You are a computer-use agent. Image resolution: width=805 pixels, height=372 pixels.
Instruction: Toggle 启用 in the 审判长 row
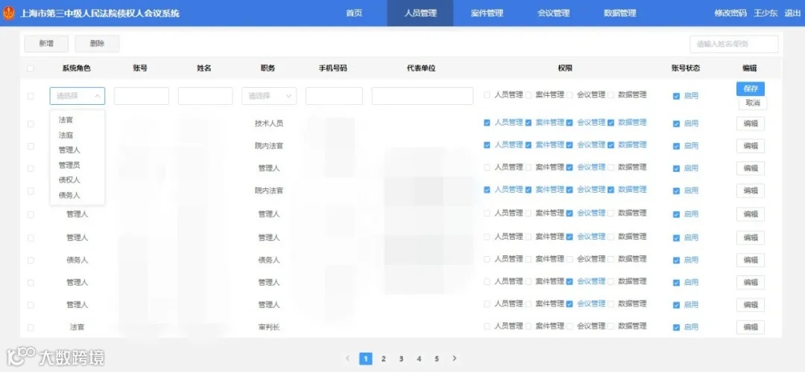[676, 327]
